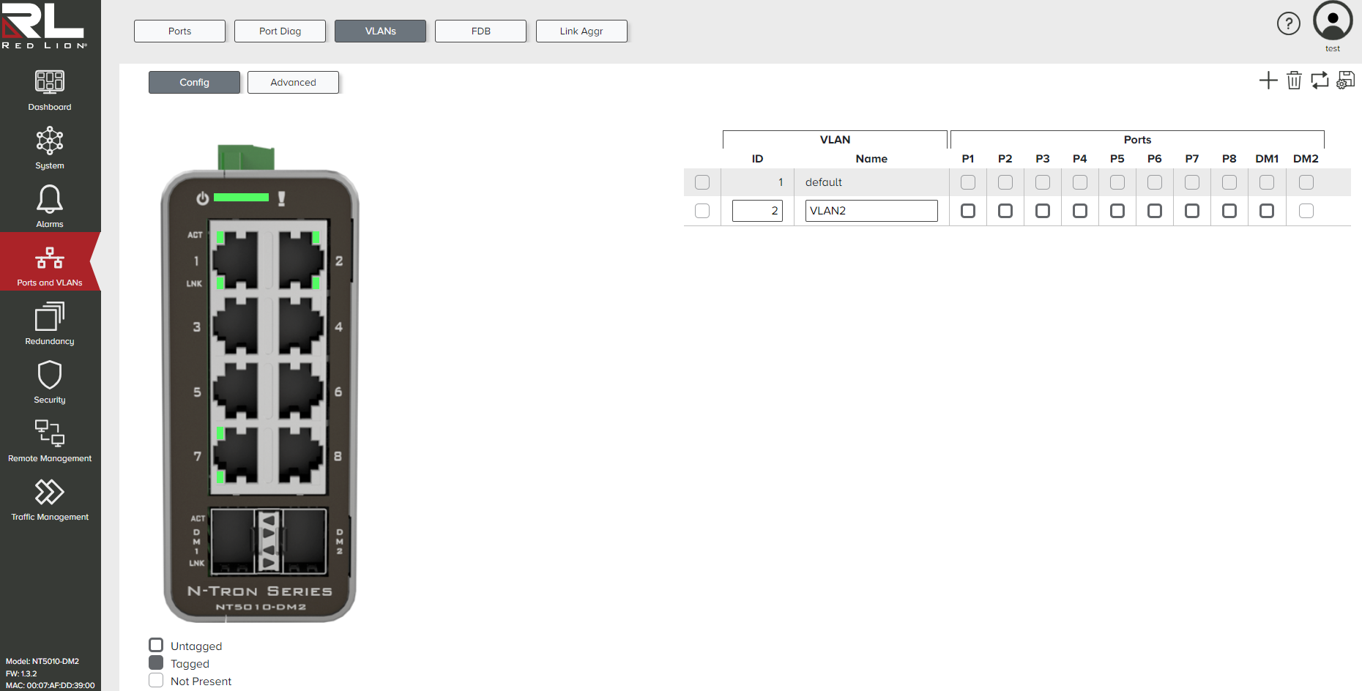The width and height of the screenshot is (1362, 691).
Task: Click the default VLAN name cell
Action: click(x=871, y=182)
